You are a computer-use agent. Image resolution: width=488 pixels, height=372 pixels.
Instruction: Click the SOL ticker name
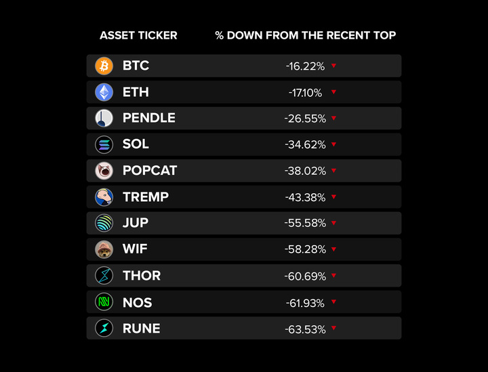[x=136, y=144]
